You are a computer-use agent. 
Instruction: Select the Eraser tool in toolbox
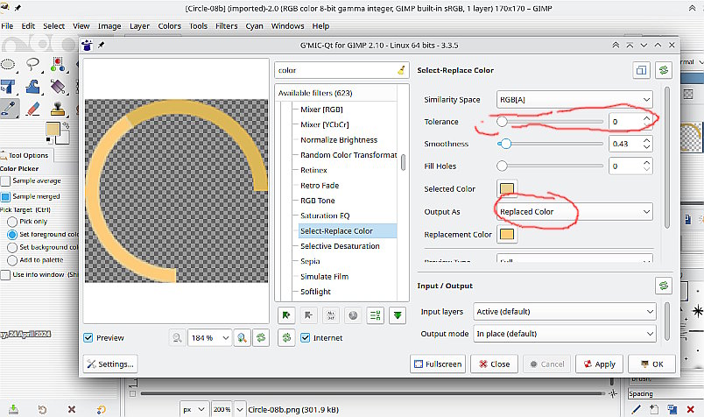pos(33,109)
